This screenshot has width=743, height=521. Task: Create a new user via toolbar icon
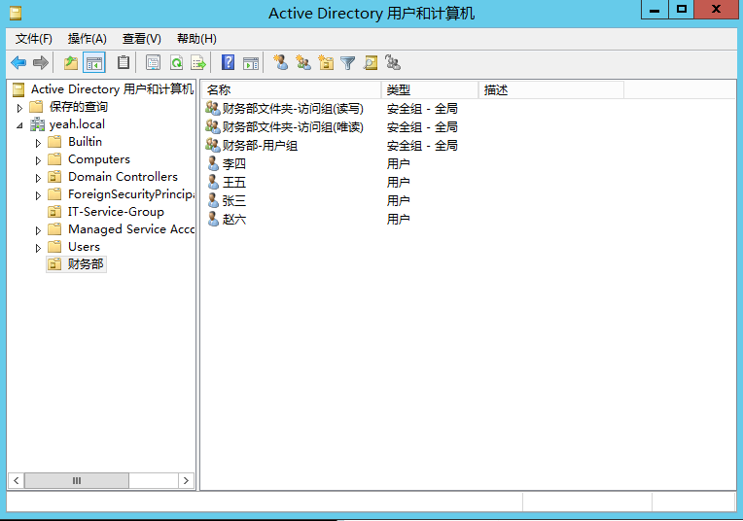(280, 62)
